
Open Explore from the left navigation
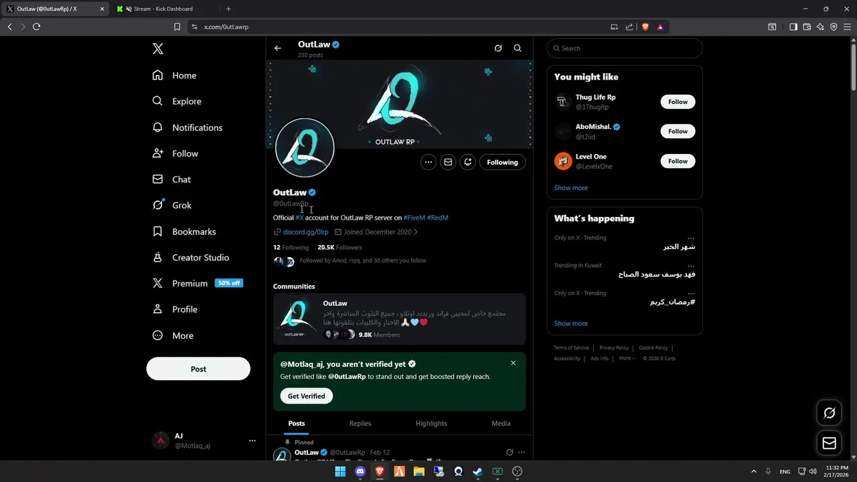(x=177, y=101)
